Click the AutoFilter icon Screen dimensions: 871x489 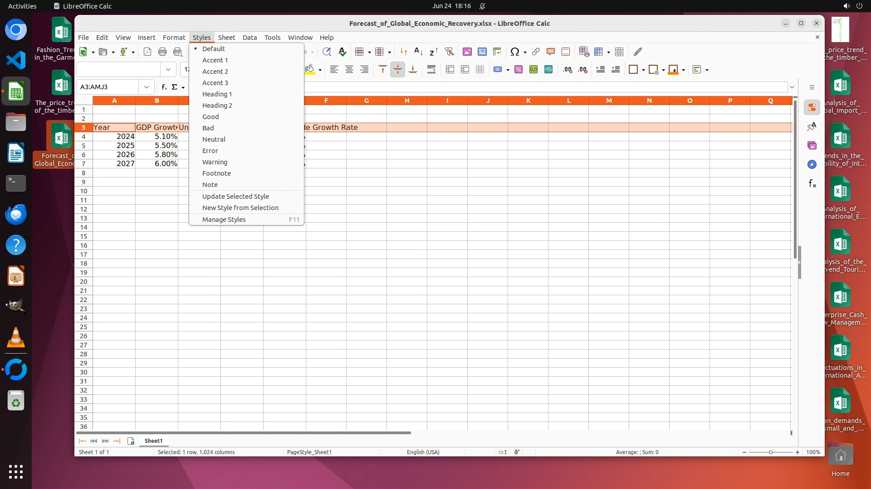pos(449,52)
